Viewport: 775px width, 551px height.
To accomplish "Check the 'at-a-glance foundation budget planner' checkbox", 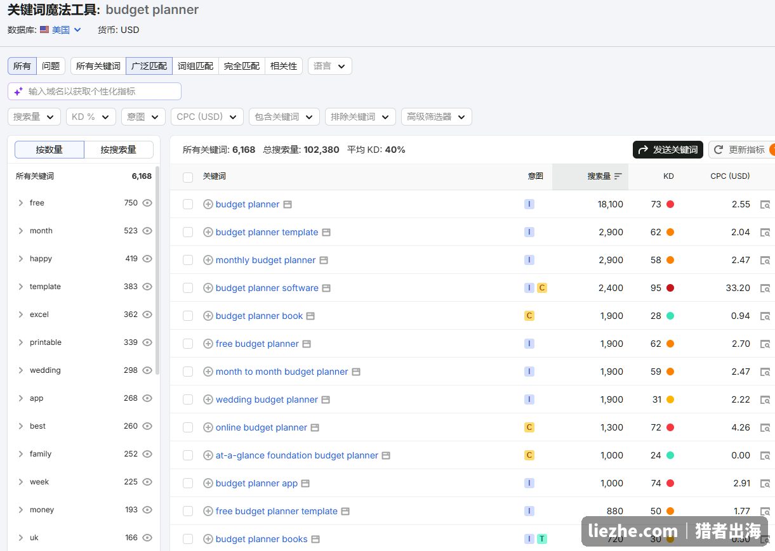I will pyautogui.click(x=188, y=455).
